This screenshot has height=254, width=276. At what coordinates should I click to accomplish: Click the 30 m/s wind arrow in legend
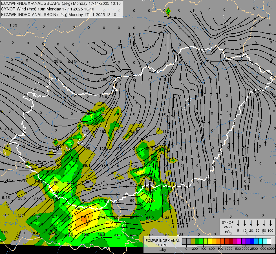click(x=257, y=223)
